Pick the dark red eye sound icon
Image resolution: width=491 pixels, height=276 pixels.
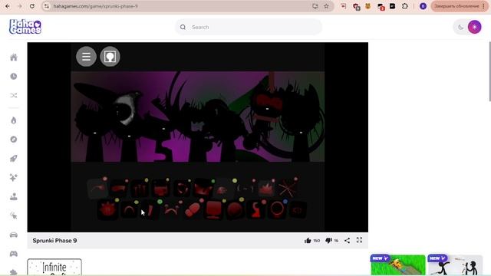pyautogui.click(x=298, y=210)
